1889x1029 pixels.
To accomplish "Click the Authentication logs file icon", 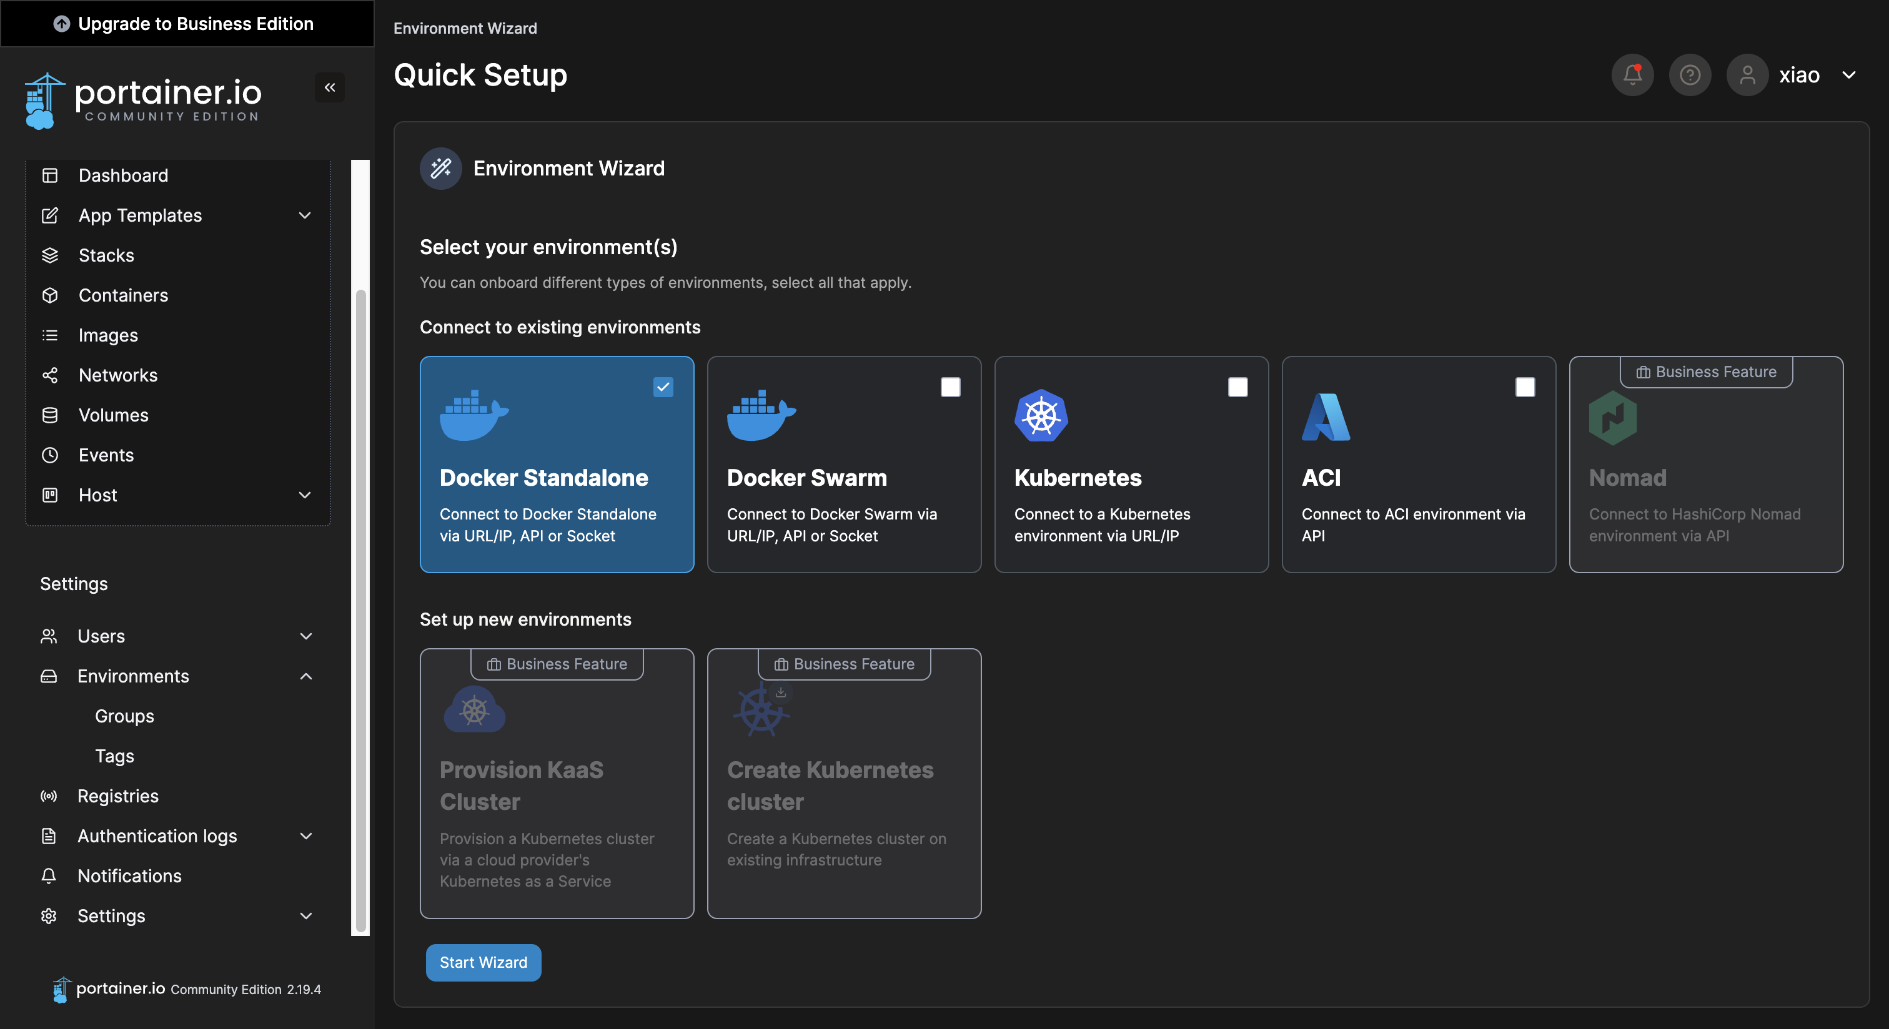I will (48, 835).
